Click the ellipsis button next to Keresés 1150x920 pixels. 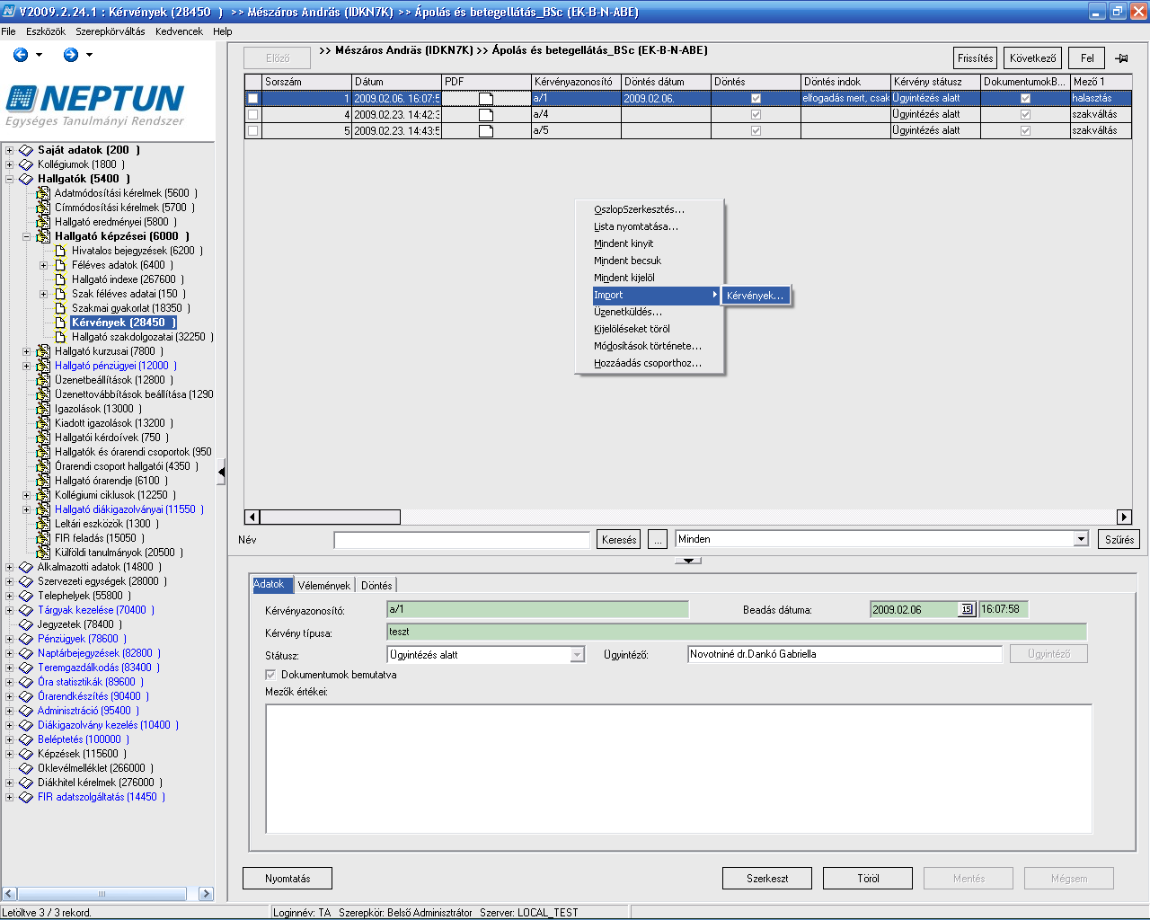[658, 539]
